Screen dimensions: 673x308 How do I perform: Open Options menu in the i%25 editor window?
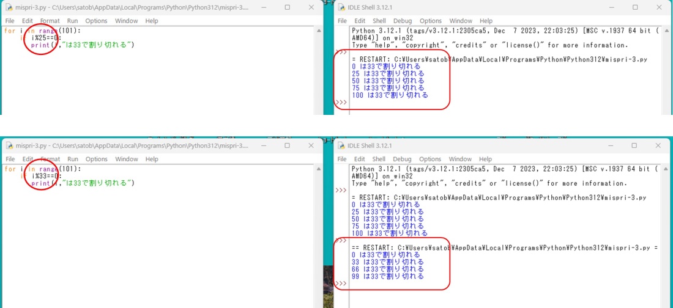(96, 21)
